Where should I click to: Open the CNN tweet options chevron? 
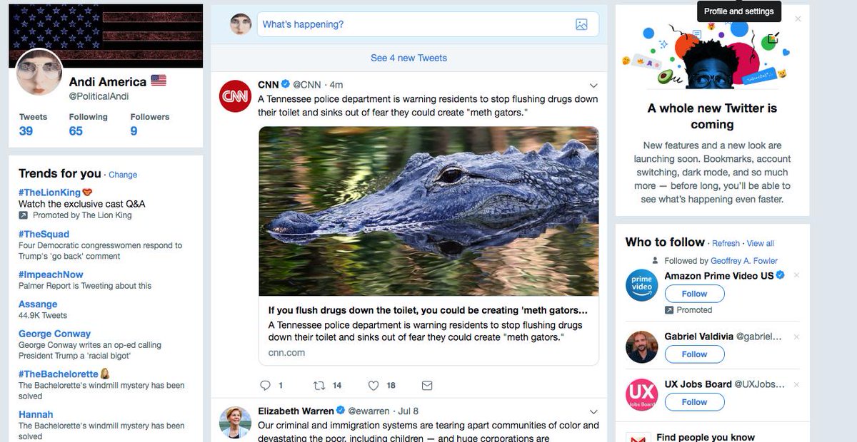[x=593, y=86]
